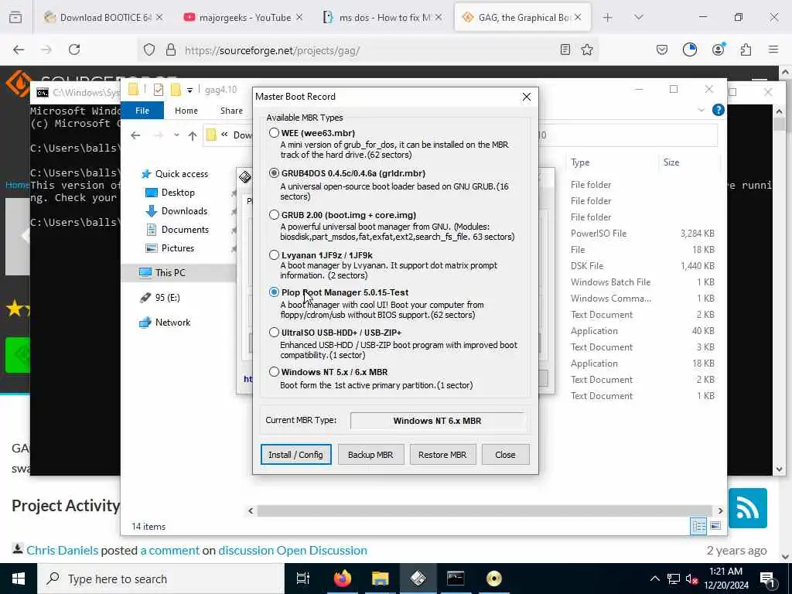Switch to the Share ribbon tab
Image resolution: width=792 pixels, height=594 pixels.
point(231,110)
